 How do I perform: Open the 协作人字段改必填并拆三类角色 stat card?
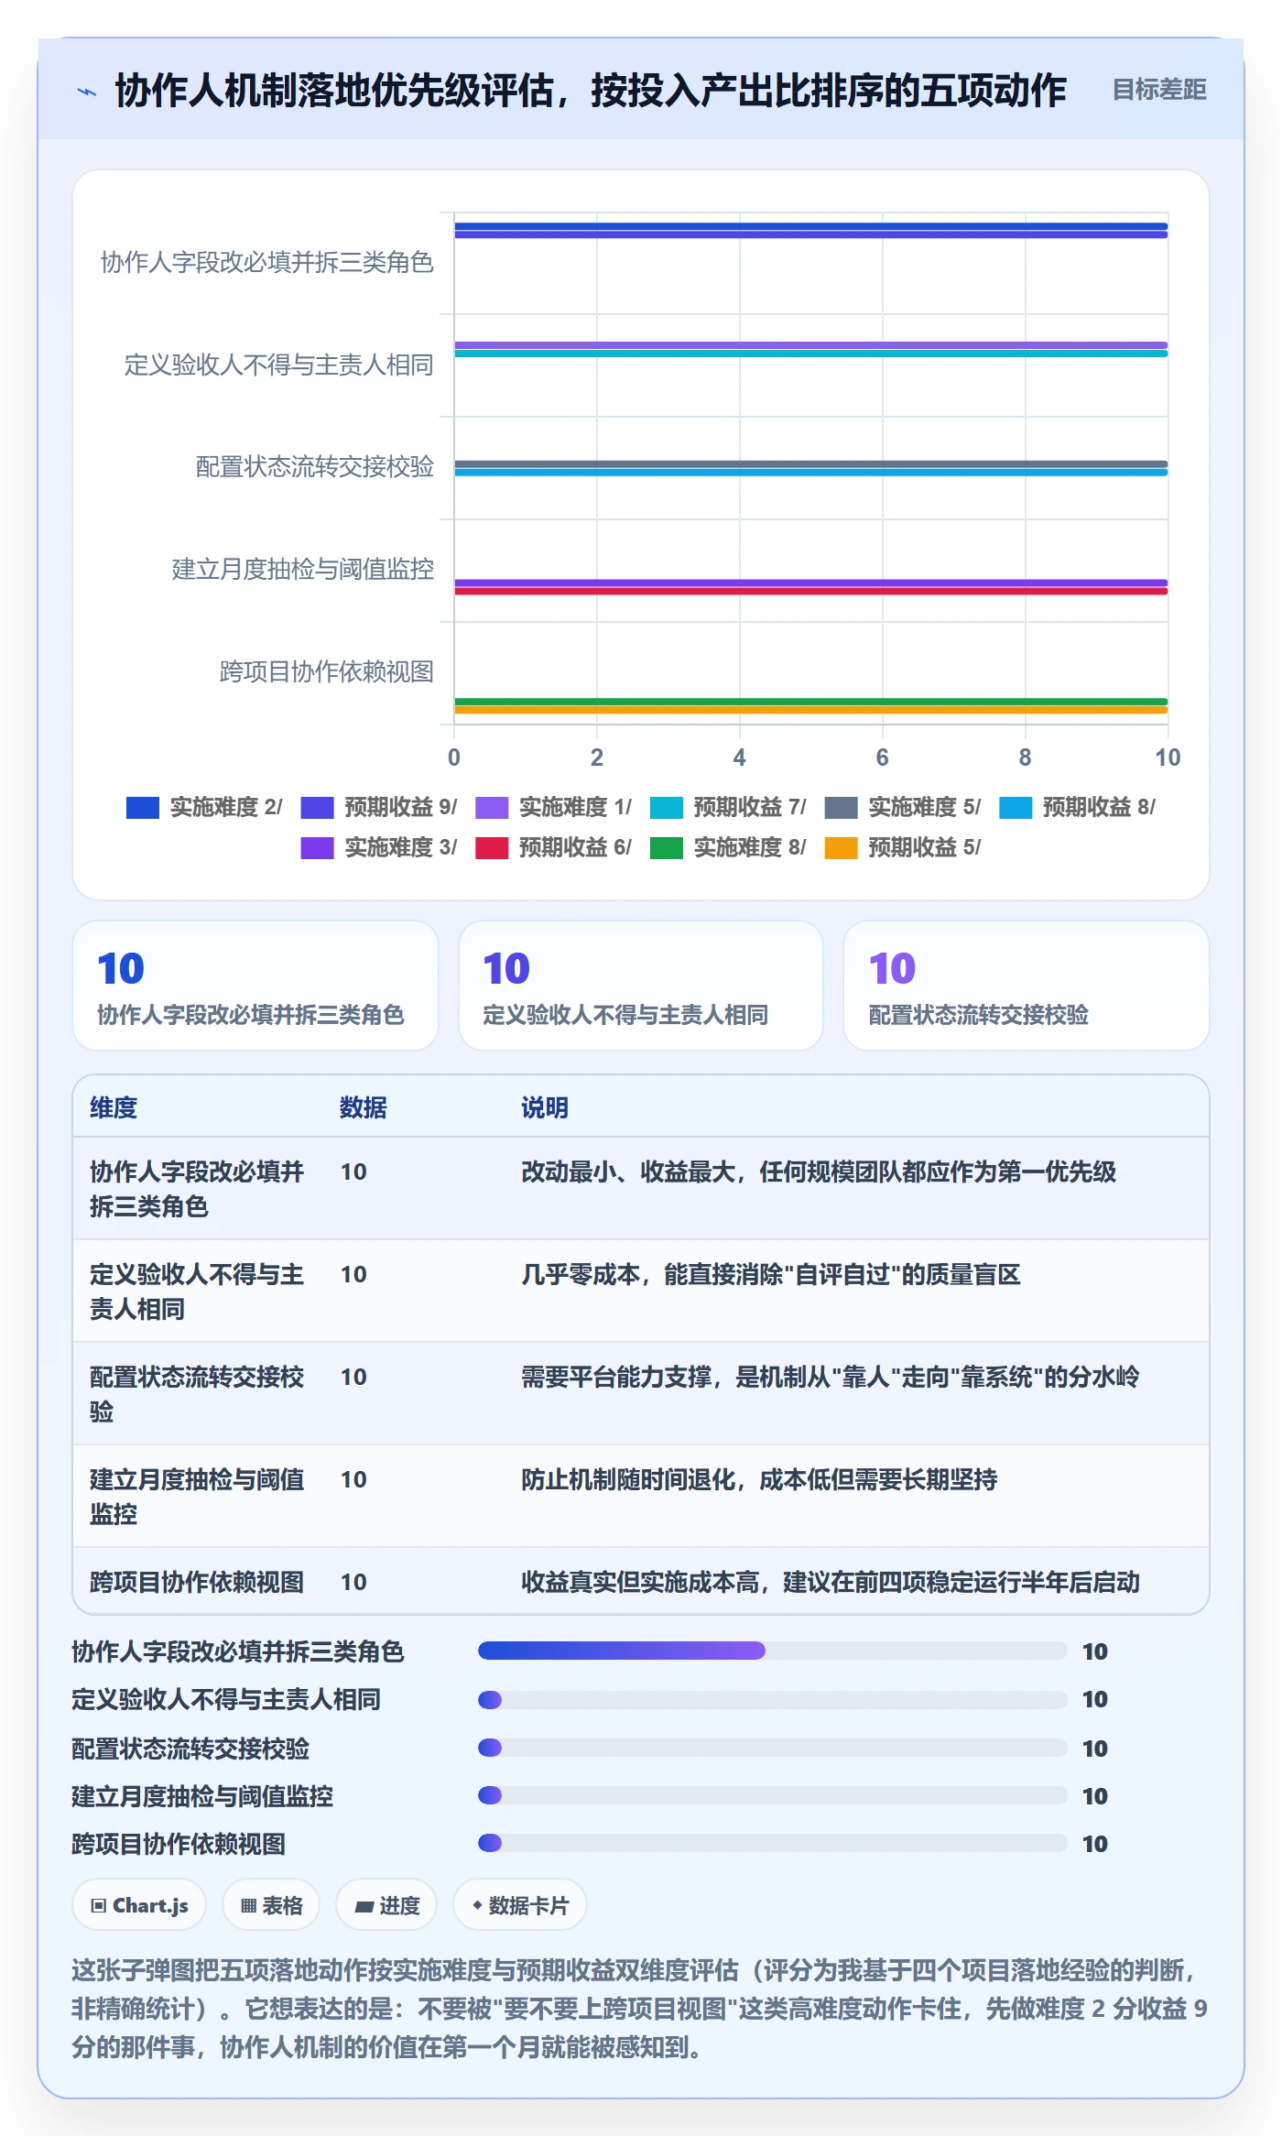(x=255, y=986)
